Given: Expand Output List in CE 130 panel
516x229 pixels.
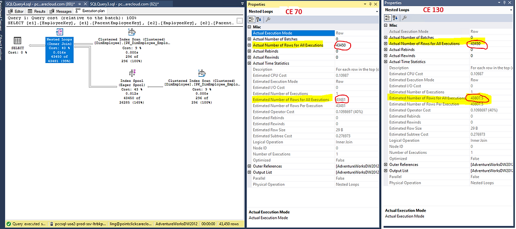Looking at the screenshot, I should coord(385,171).
